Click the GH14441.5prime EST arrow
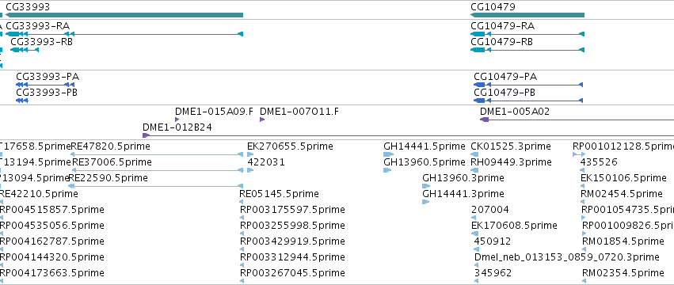 (x=389, y=154)
